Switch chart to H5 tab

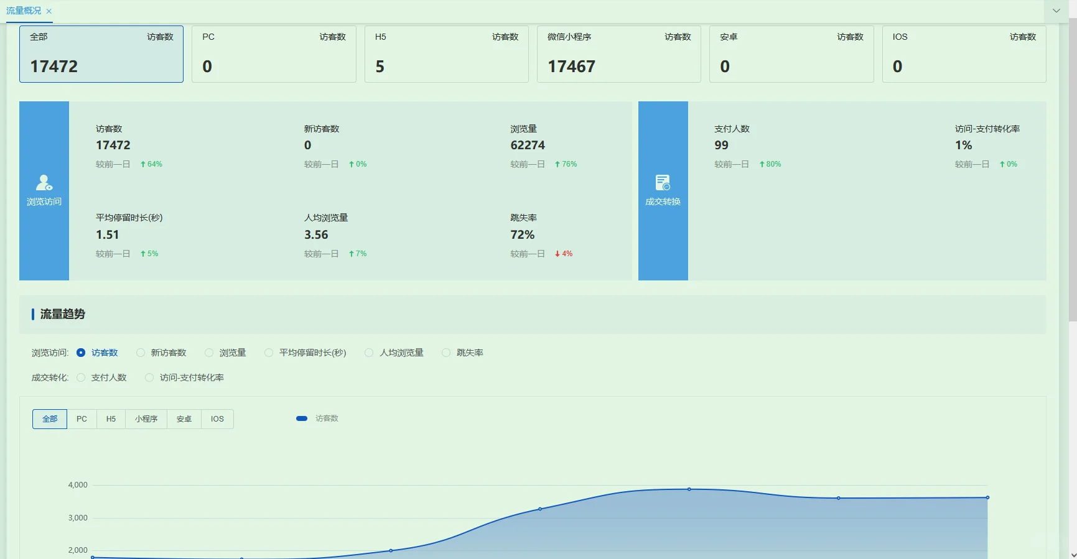pyautogui.click(x=111, y=419)
